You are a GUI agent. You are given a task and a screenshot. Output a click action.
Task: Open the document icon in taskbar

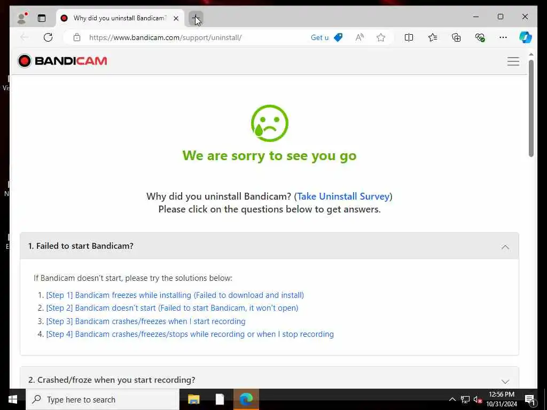coord(220,399)
